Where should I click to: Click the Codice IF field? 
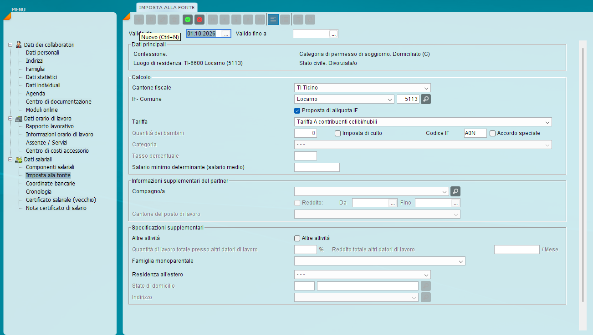[x=475, y=133]
